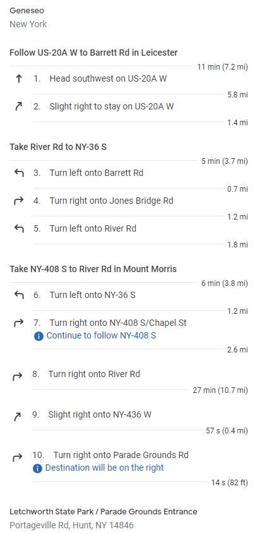Screen dimensions: 260x534
Task: Click the right-turn arrow for Parade Grounds Rd
Action: [x=17, y=457]
